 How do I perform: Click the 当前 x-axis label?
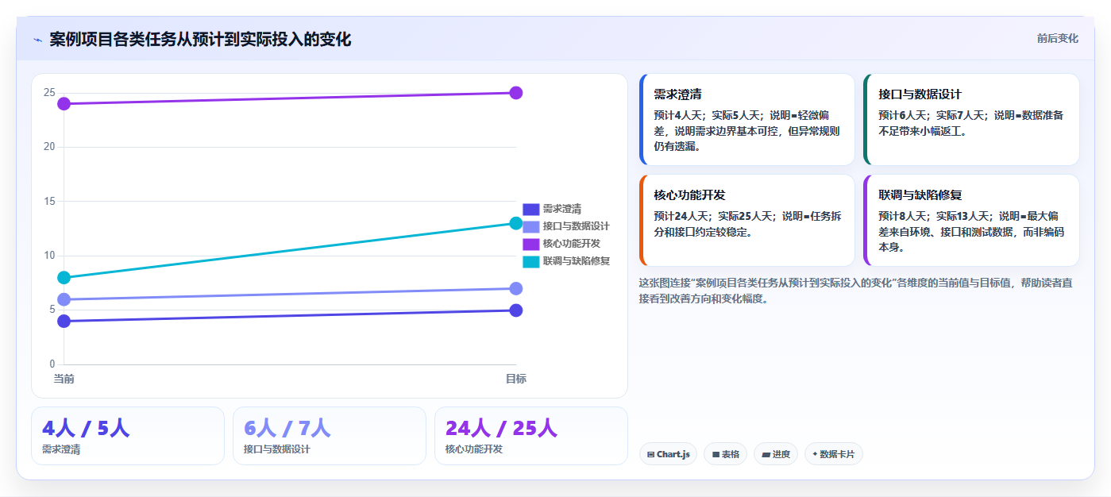[x=64, y=379]
